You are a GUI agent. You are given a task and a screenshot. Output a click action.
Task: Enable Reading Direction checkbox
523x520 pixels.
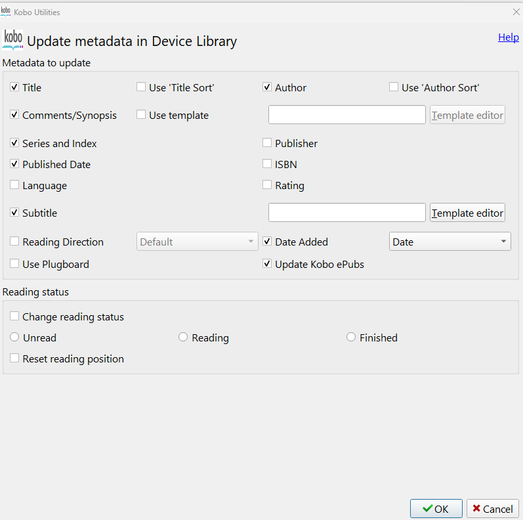tap(14, 242)
